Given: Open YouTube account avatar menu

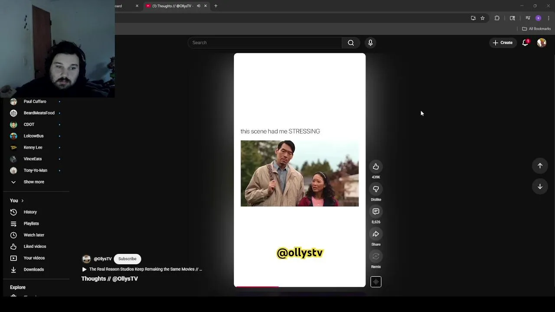Looking at the screenshot, I should point(542,42).
